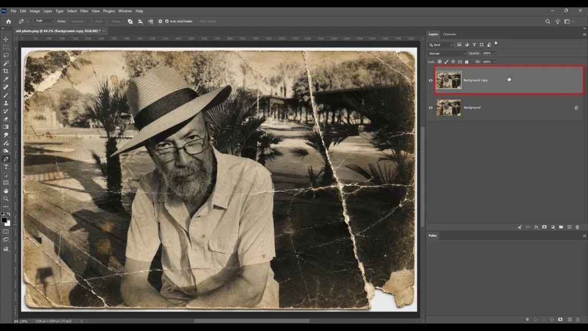Screen dimensions: 588x331
Task: Toggle filter for pixel layers
Action: tap(459, 45)
